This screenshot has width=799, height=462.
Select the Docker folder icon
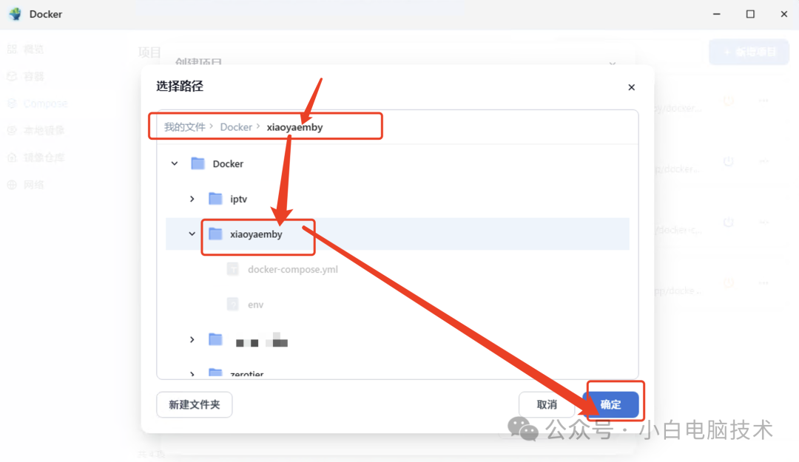point(198,163)
